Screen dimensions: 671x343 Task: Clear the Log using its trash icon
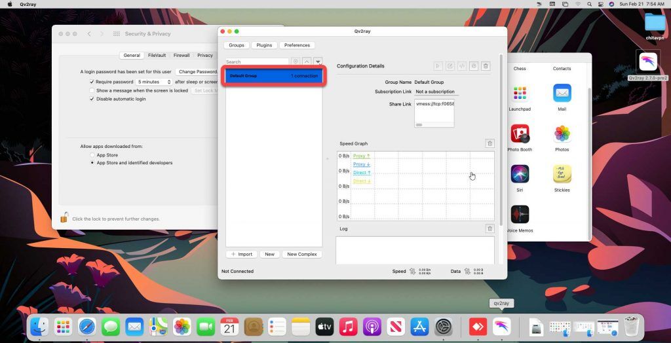489,228
